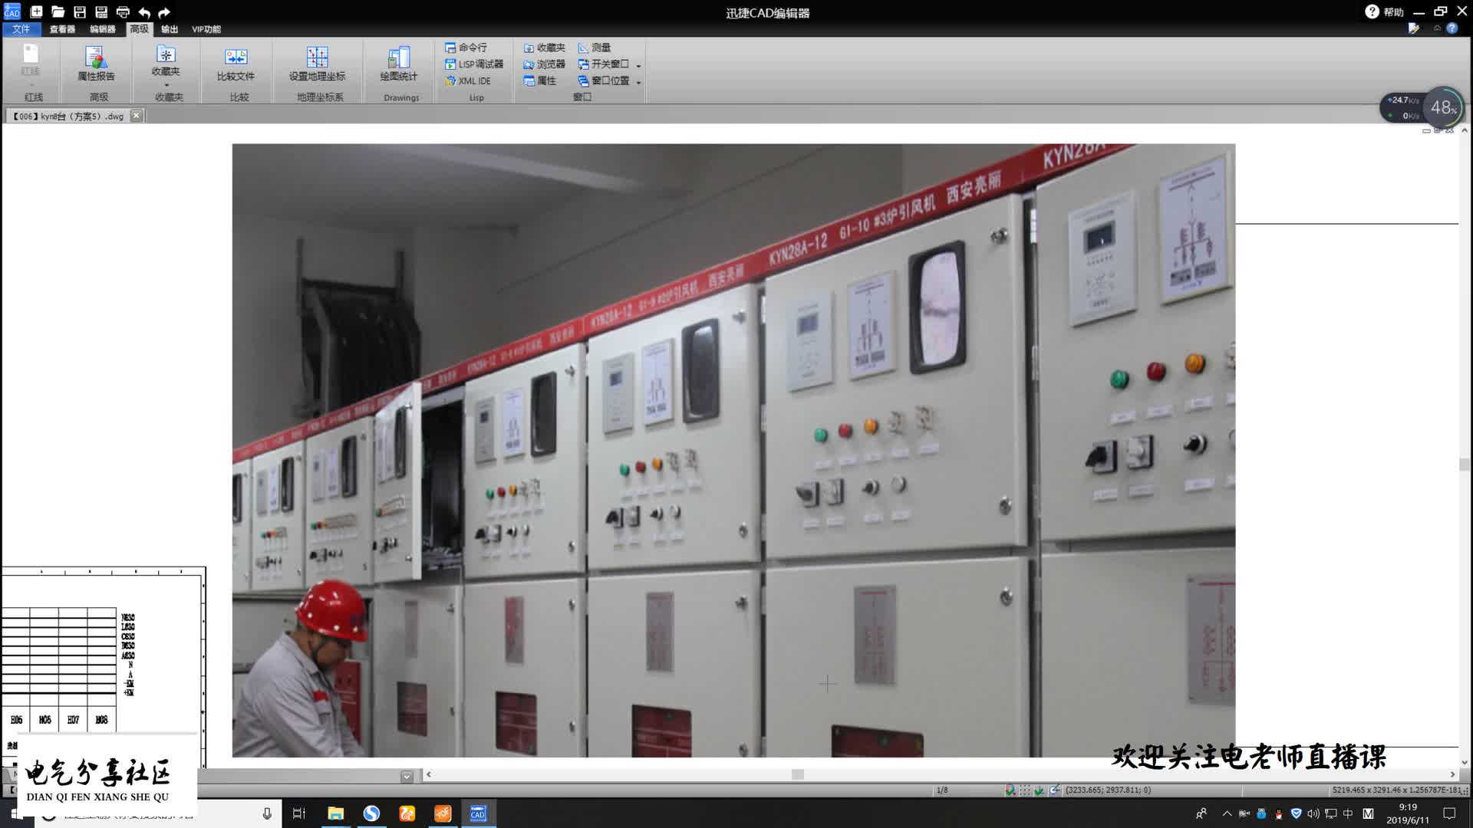Click the 窗口位置 window position button
The height and width of the screenshot is (828, 1473).
click(604, 80)
